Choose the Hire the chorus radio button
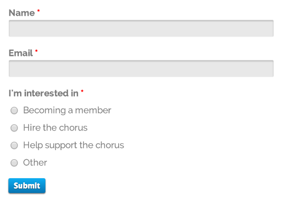This screenshot has width=284, height=202. pyautogui.click(x=14, y=128)
